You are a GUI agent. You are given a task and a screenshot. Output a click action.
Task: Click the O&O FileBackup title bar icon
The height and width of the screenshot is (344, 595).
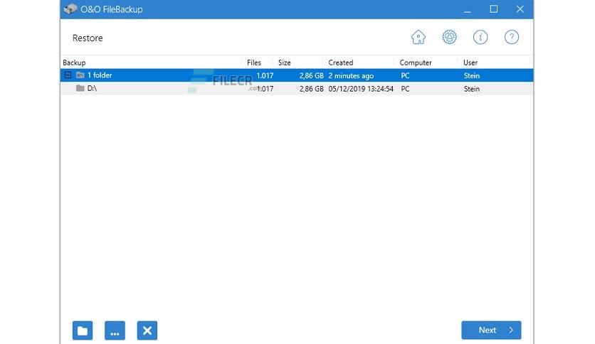tap(70, 9)
